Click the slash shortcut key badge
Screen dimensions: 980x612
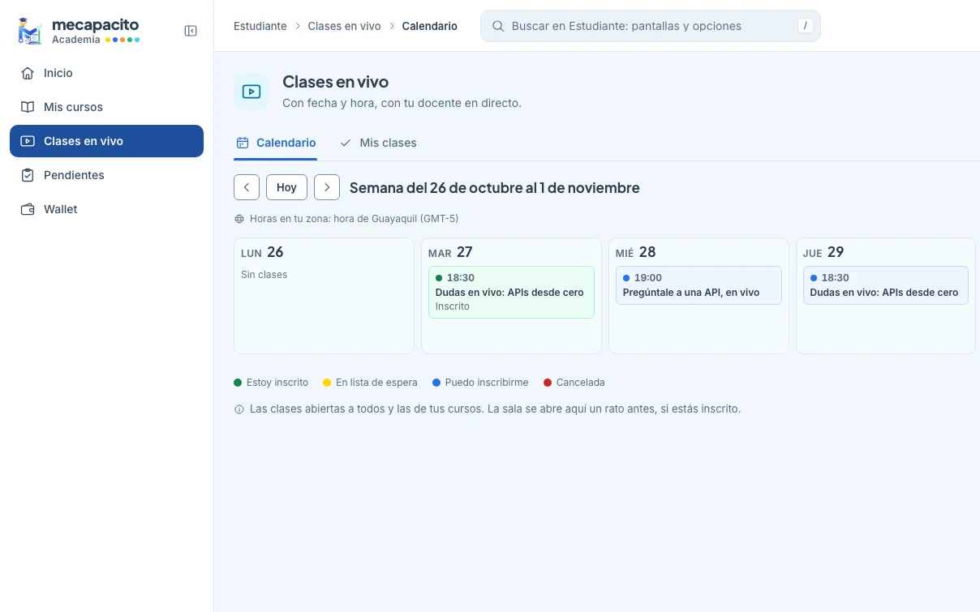click(x=805, y=26)
